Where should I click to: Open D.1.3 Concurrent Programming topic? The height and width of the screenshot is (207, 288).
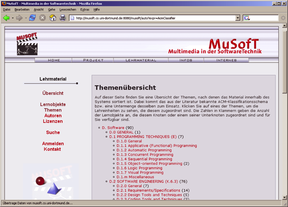click(x=145, y=155)
